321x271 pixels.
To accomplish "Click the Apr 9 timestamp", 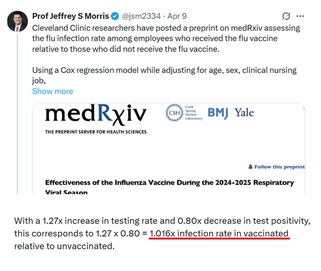I will [177, 16].
